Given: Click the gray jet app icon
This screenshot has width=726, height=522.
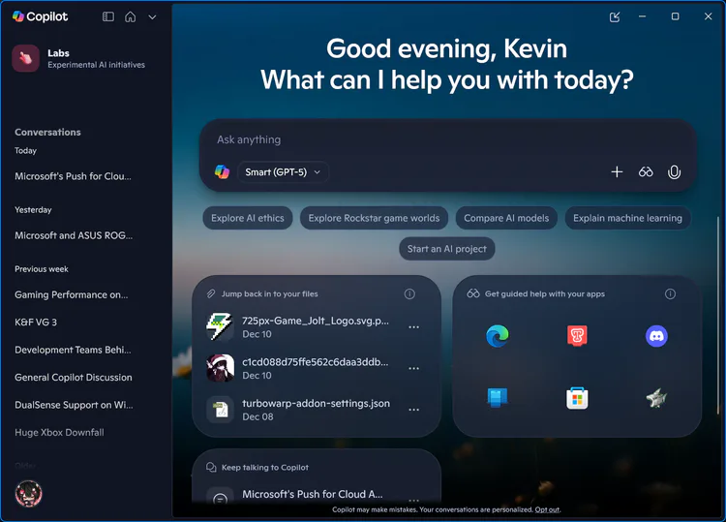Looking at the screenshot, I should [x=656, y=398].
